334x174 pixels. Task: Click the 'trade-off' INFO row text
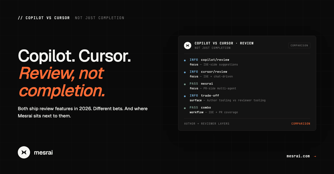click(210, 95)
